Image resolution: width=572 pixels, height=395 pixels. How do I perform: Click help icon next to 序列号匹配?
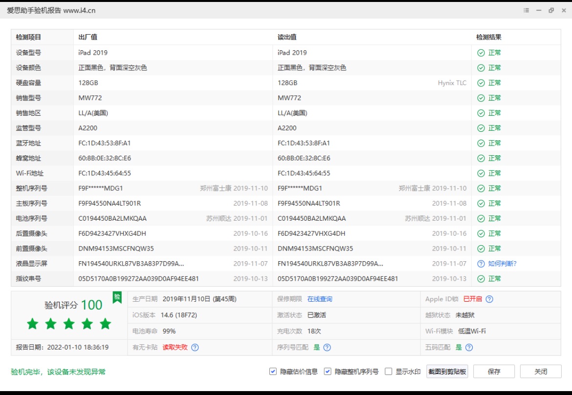(328, 348)
